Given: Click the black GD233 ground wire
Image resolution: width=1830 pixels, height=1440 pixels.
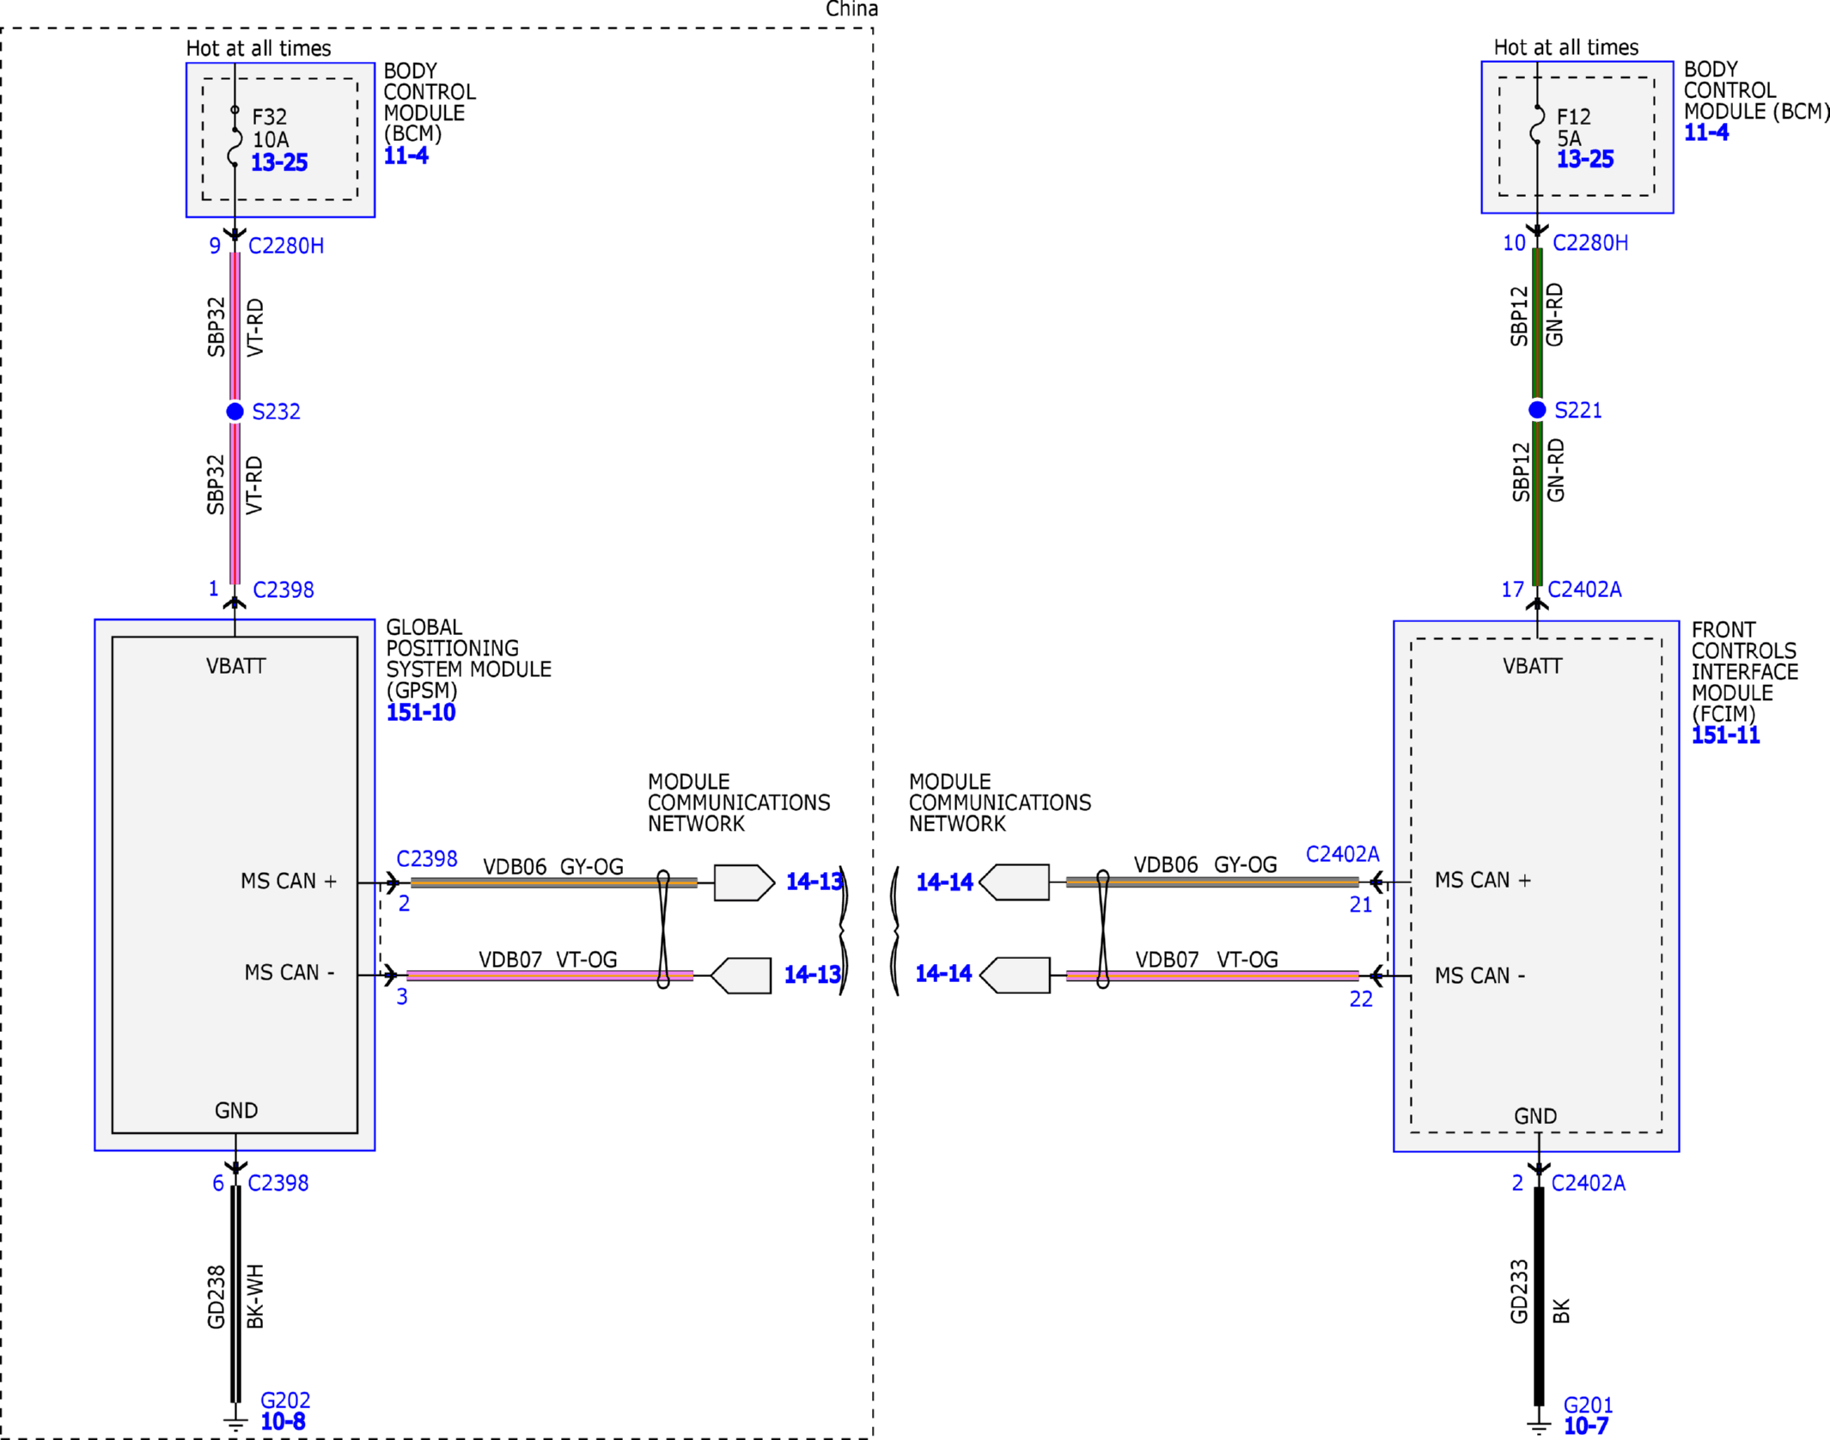Looking at the screenshot, I should [x=1539, y=1297].
